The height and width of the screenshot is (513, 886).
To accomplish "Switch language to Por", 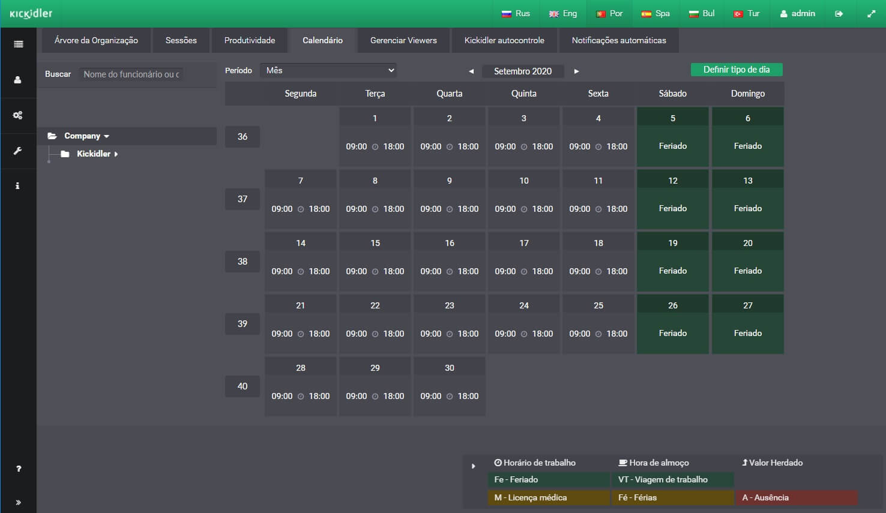I will 609,14.
